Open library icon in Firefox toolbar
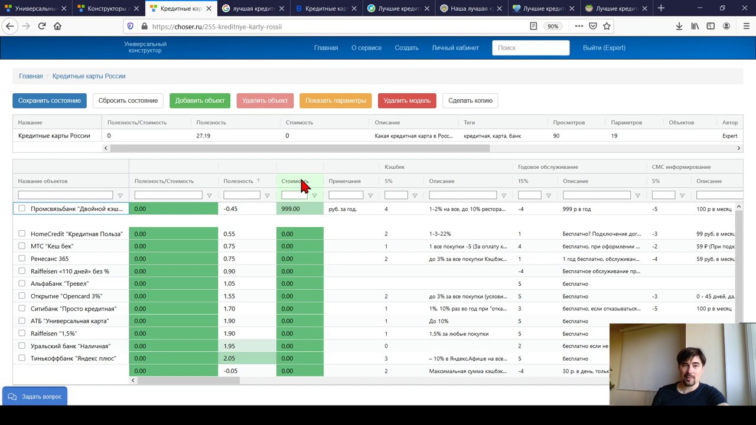The height and width of the screenshot is (425, 756). [x=695, y=26]
